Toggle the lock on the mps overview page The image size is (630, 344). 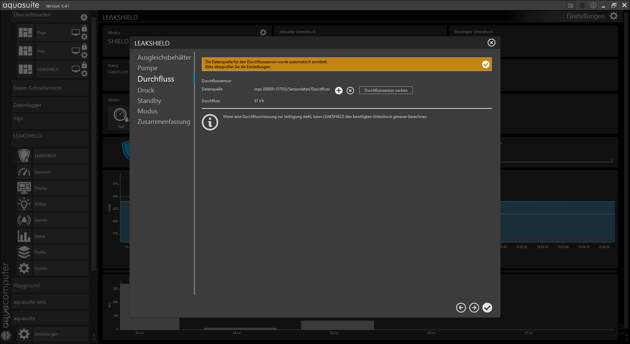84,47
